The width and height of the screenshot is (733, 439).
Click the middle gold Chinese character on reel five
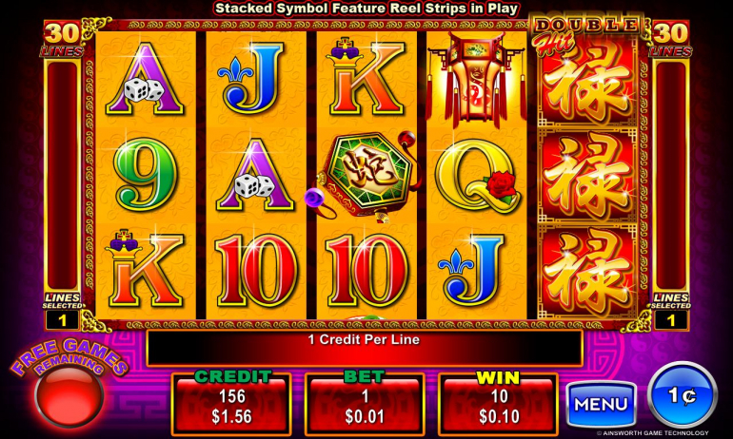587,176
